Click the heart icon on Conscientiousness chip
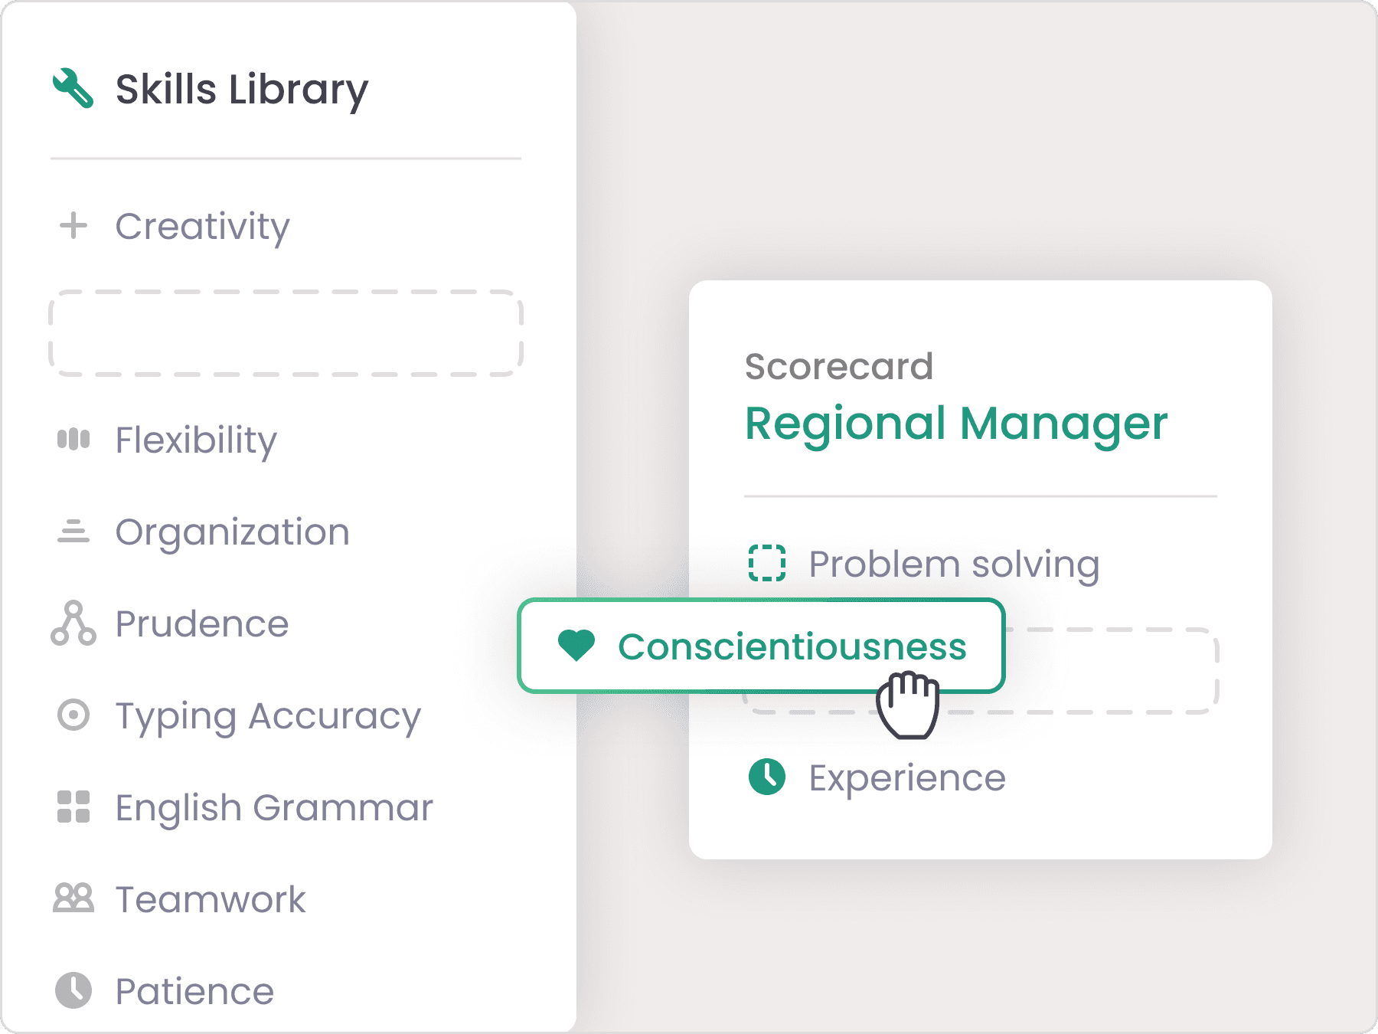1378x1034 pixels. click(x=576, y=646)
